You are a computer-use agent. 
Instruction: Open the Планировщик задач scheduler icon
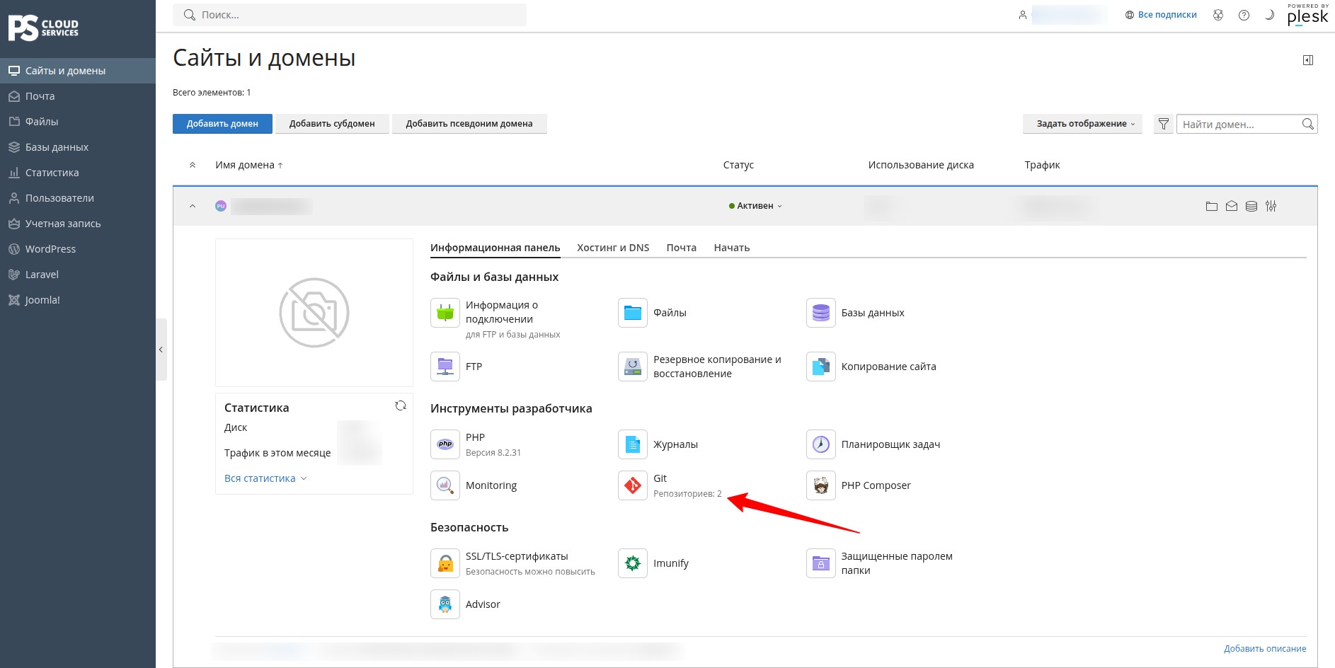821,444
